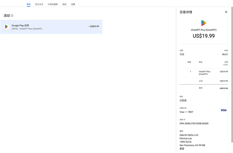Click the 小计 subtotal row amount
The height and width of the screenshot is (153, 233).
[x=224, y=81]
